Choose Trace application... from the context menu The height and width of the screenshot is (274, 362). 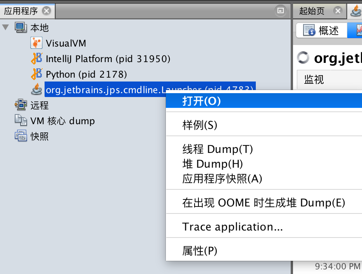pyautogui.click(x=264, y=227)
